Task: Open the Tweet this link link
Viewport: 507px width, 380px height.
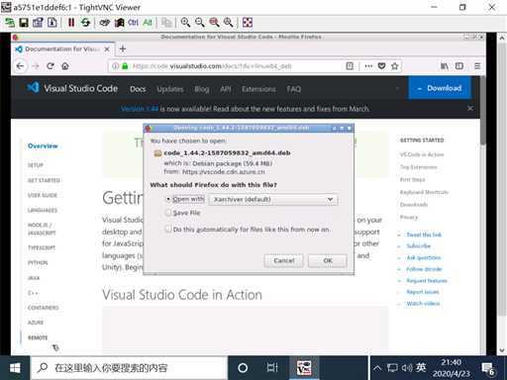Action: [424, 235]
